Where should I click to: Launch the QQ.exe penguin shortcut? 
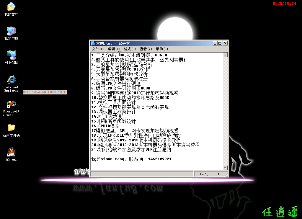pyautogui.click(x=11, y=152)
